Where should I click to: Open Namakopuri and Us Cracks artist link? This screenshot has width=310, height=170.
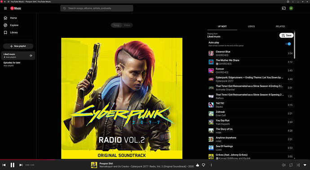tap(114, 166)
